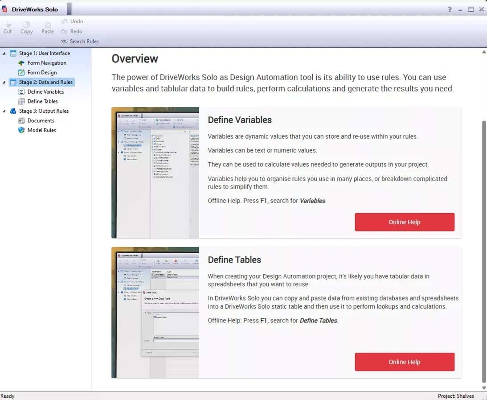Click the italic Define Tables help keyword
This screenshot has height=400, width=487.
(x=318, y=321)
